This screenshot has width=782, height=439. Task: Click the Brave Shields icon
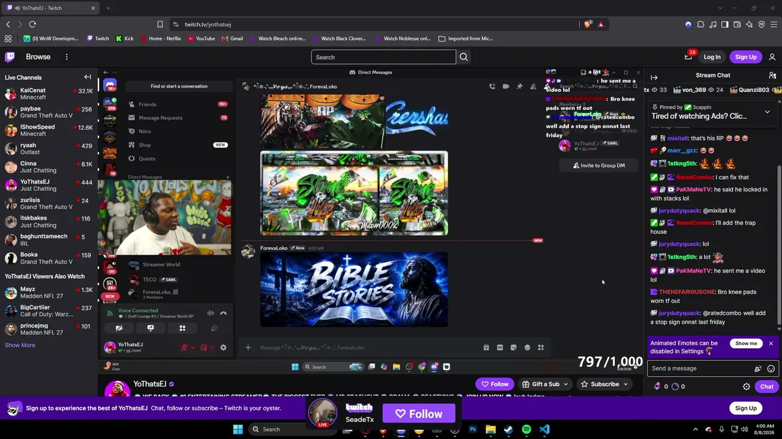click(x=588, y=24)
